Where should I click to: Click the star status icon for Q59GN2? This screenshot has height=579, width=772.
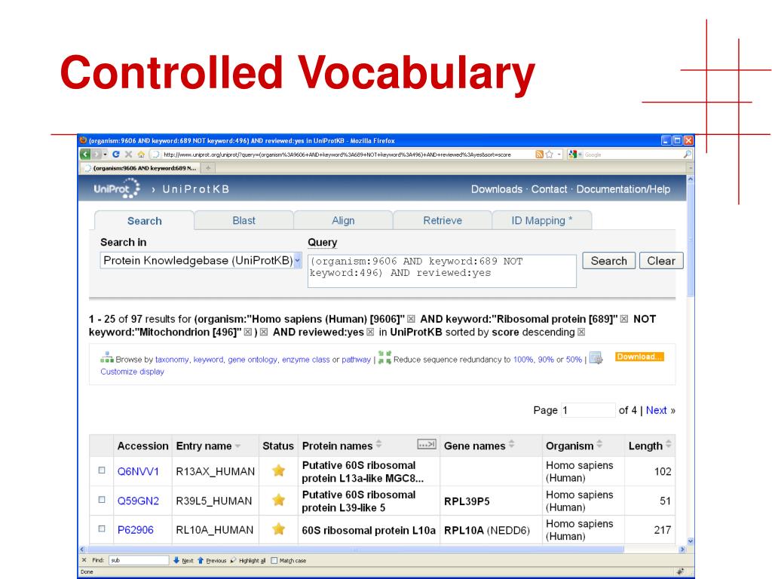point(279,501)
